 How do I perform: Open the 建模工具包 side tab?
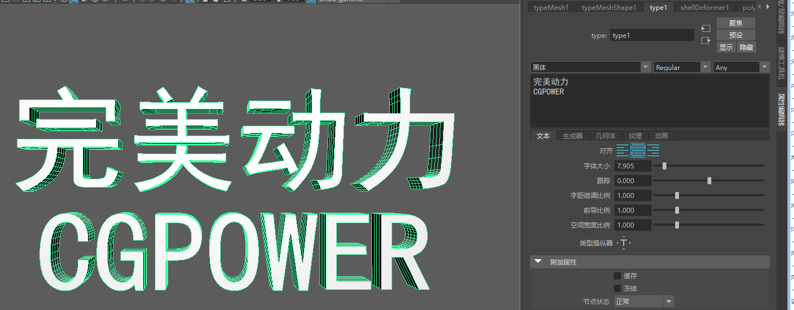pyautogui.click(x=781, y=63)
